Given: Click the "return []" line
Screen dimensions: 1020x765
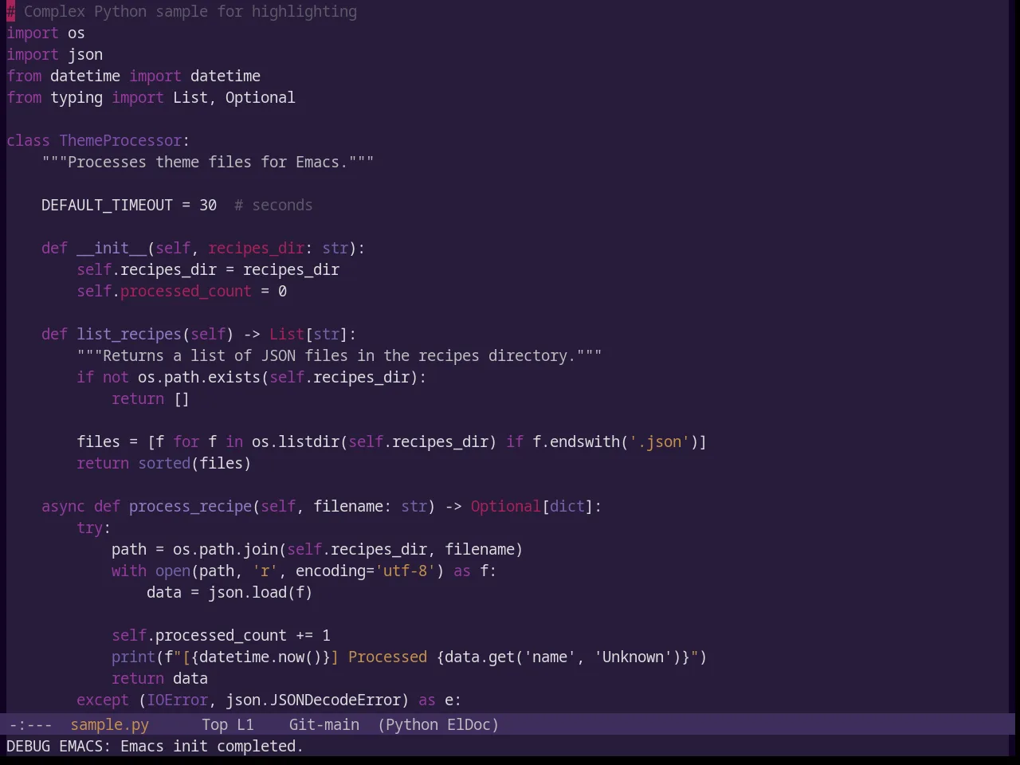Looking at the screenshot, I should coord(151,398).
